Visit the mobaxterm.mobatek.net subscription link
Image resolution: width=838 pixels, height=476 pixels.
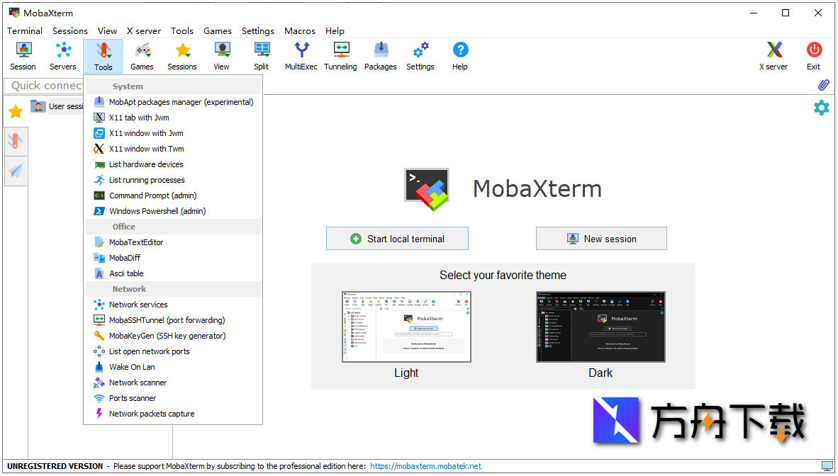[x=425, y=466]
